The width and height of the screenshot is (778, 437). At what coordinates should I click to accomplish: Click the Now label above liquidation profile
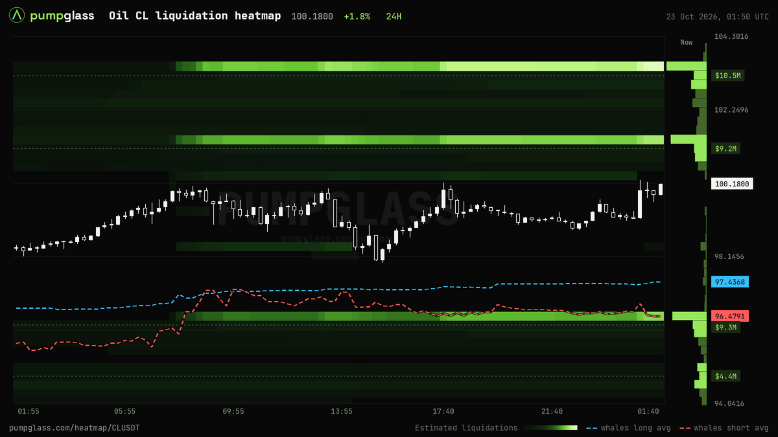687,42
